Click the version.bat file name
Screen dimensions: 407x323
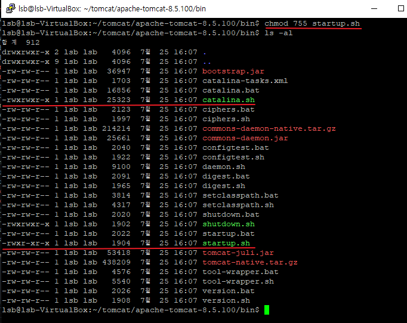point(229,291)
